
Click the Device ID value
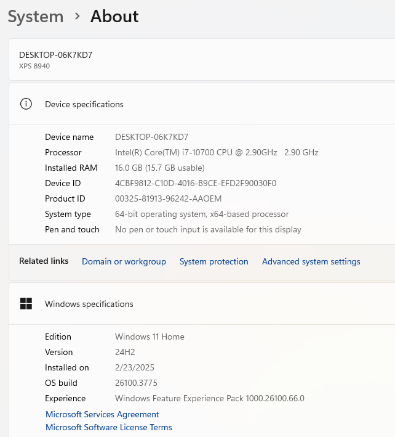(x=196, y=183)
